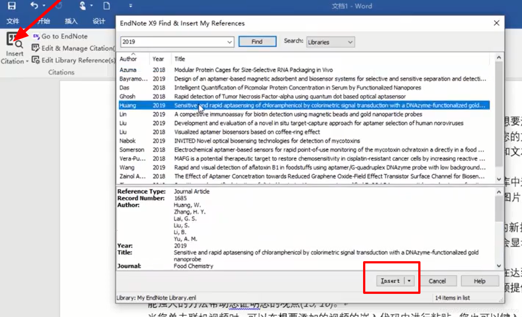The height and width of the screenshot is (317, 522).
Task: Click the '14 items in list' status text
Action: point(452,298)
